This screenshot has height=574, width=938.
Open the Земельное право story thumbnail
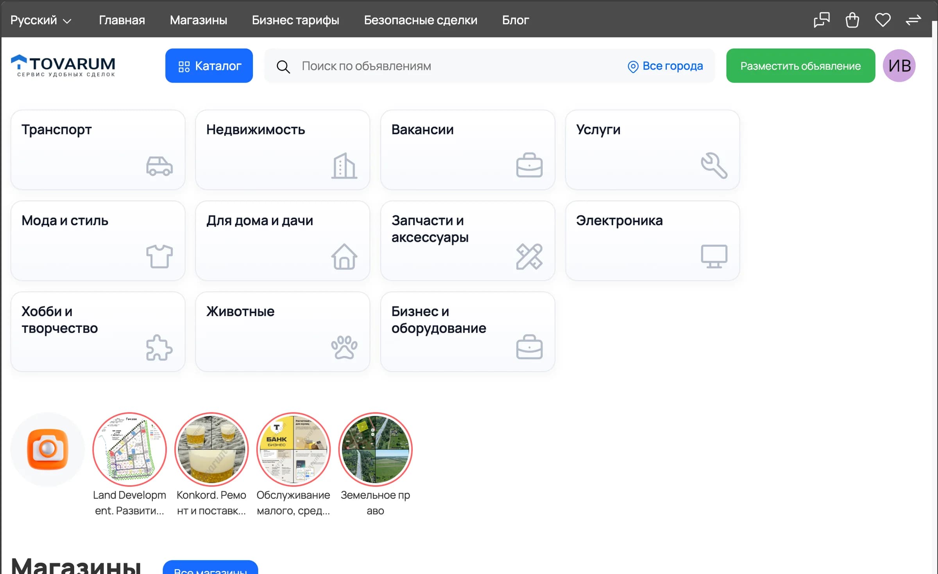tap(375, 449)
